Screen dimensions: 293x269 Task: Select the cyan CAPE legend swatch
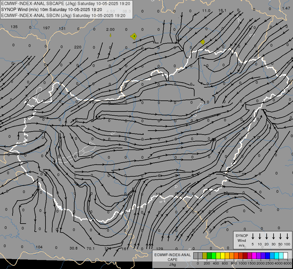pos(276,256)
